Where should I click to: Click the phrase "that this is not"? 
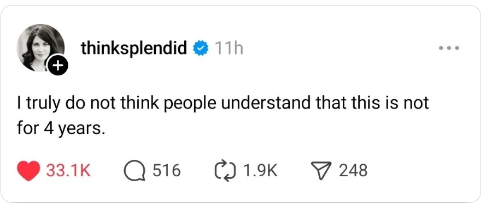[x=372, y=103]
